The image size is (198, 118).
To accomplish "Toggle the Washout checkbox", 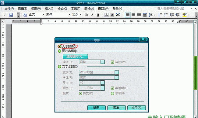I will coord(112,62).
